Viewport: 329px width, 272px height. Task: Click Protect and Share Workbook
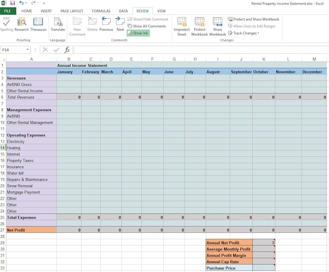254,19
